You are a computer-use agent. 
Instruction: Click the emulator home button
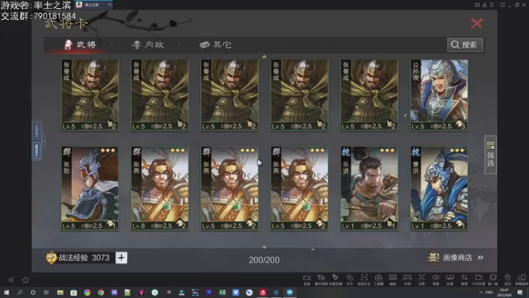tap(26, 279)
